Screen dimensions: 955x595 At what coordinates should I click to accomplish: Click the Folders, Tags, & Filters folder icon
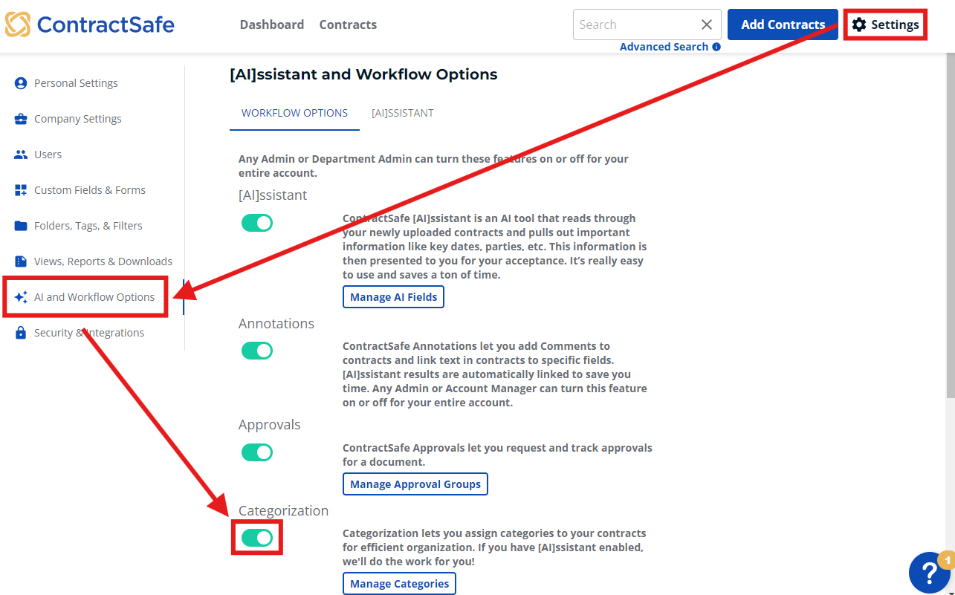tap(20, 225)
